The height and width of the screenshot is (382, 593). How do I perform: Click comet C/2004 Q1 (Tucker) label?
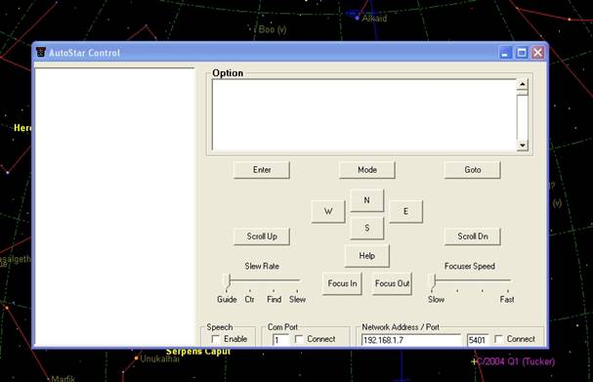[516, 361]
